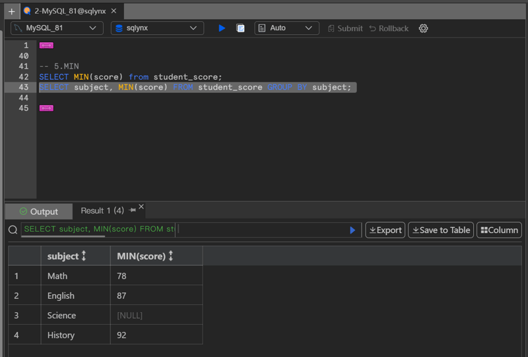This screenshot has height=357, width=528.
Task: Open the sqlynx database dropdown
Action: pyautogui.click(x=157, y=28)
